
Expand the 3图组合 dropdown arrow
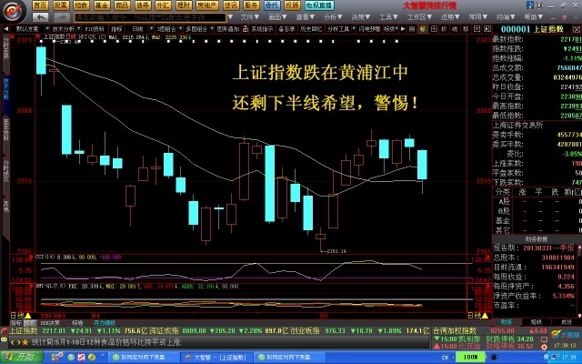[180, 29]
